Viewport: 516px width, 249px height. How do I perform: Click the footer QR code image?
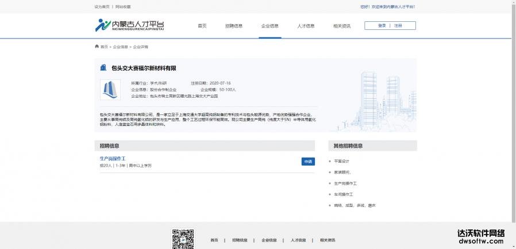183,239
